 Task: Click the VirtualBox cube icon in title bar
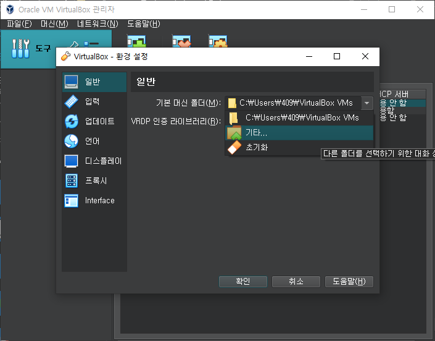point(10,9)
